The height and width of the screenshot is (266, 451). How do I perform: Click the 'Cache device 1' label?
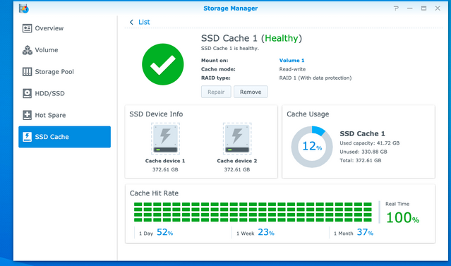pyautogui.click(x=165, y=161)
